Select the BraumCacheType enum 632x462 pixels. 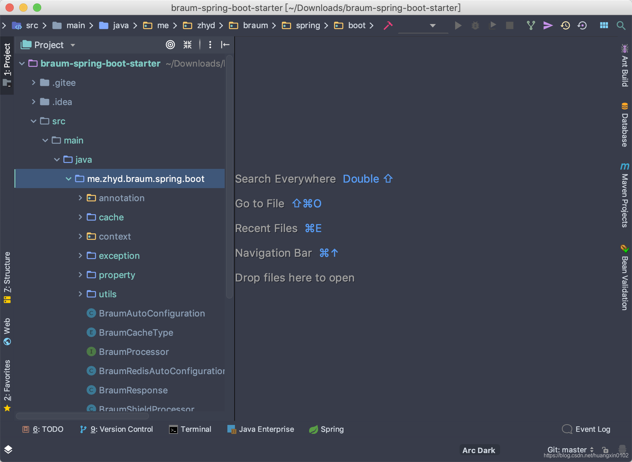(136, 333)
